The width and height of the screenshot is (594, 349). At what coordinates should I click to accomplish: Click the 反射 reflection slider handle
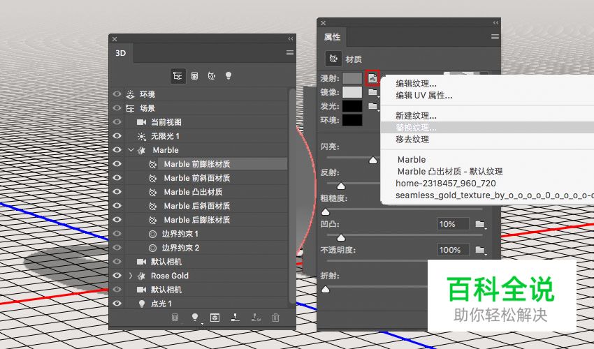(x=341, y=186)
